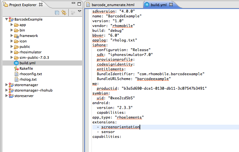Expand the bin folder
This screenshot has height=152, width=239.
tap(12, 30)
